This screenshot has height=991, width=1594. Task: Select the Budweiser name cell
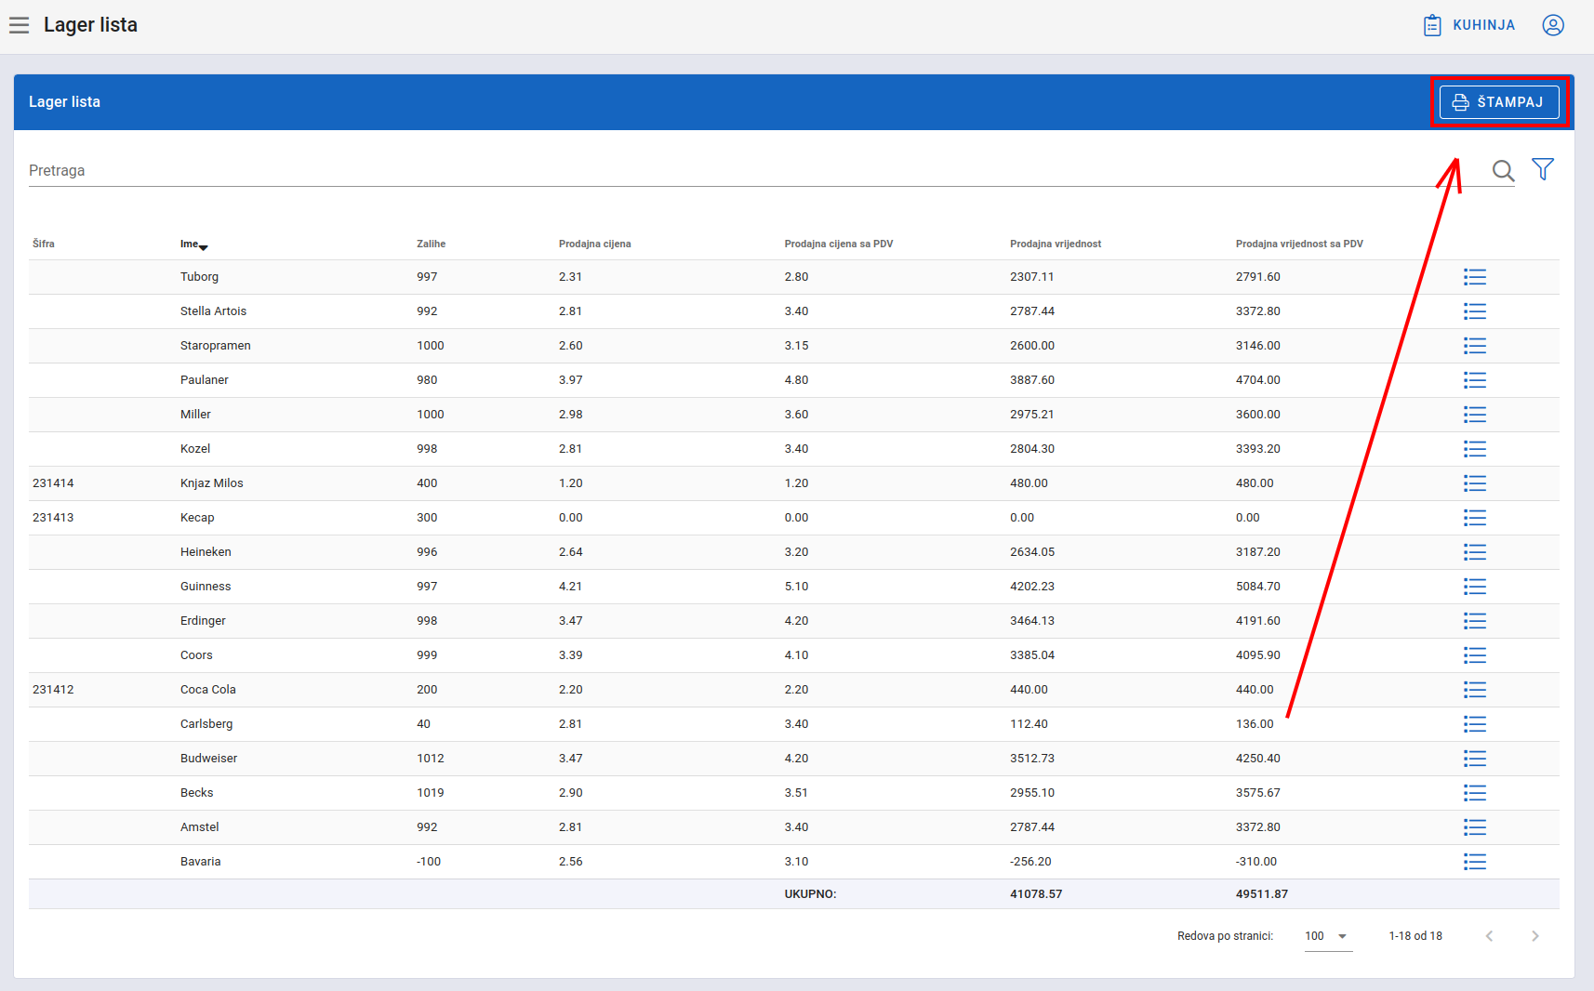[x=208, y=759]
